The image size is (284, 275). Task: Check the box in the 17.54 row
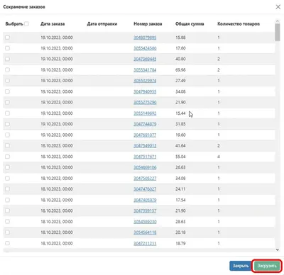8,200
